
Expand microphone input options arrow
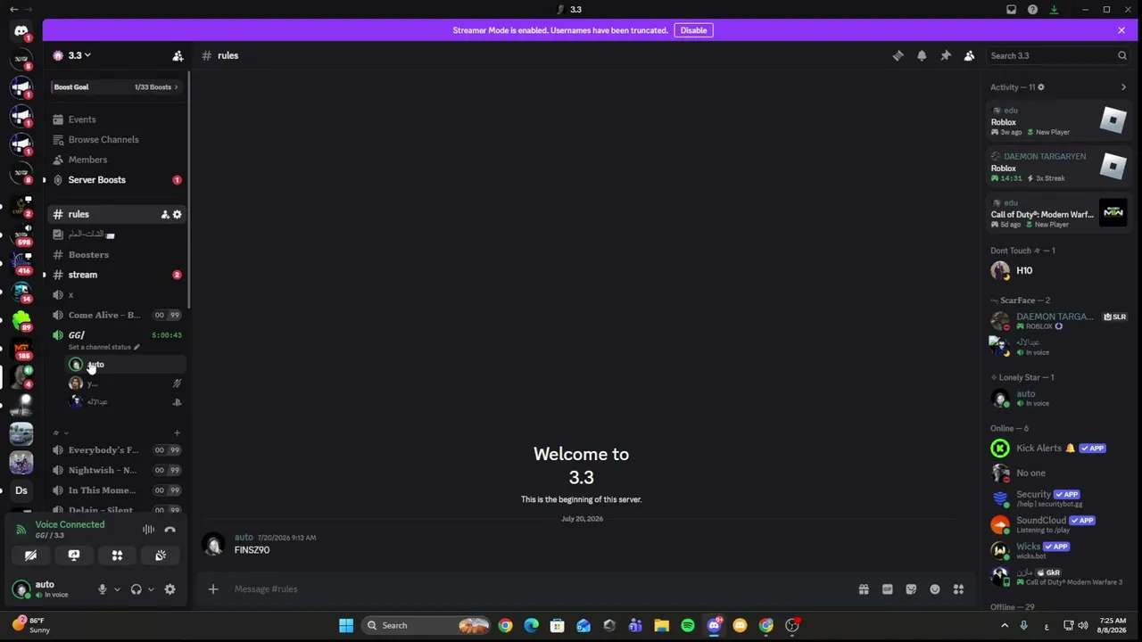point(116,589)
